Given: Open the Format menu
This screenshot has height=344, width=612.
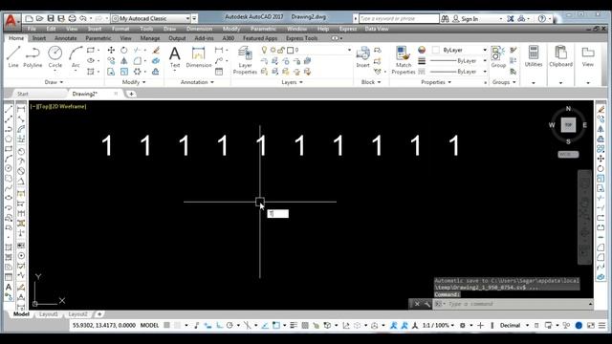Looking at the screenshot, I should (x=120, y=29).
